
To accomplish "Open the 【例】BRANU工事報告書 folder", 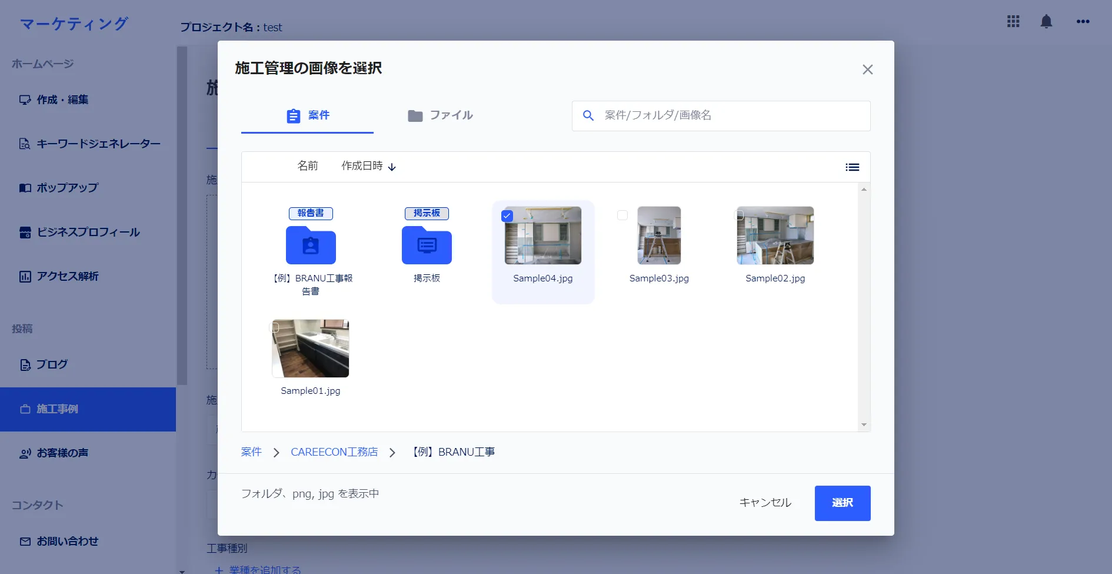I will tap(311, 245).
